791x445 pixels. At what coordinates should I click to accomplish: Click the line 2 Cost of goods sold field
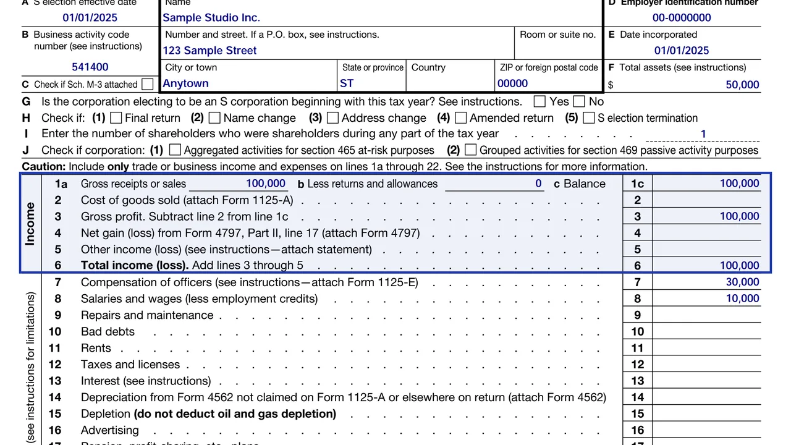707,200
